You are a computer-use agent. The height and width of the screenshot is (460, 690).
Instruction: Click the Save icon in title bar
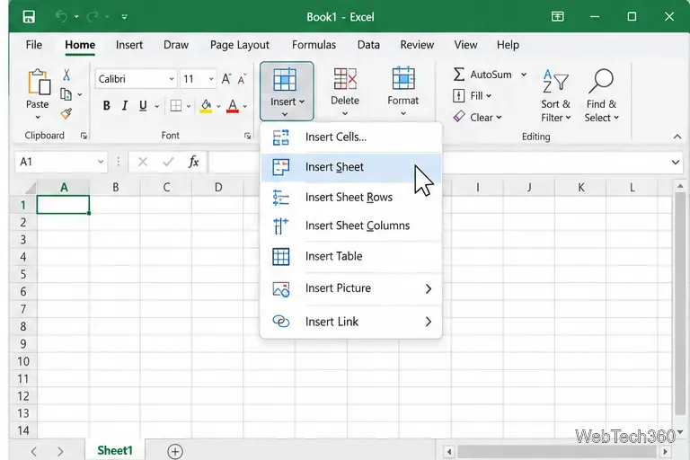[x=29, y=17]
